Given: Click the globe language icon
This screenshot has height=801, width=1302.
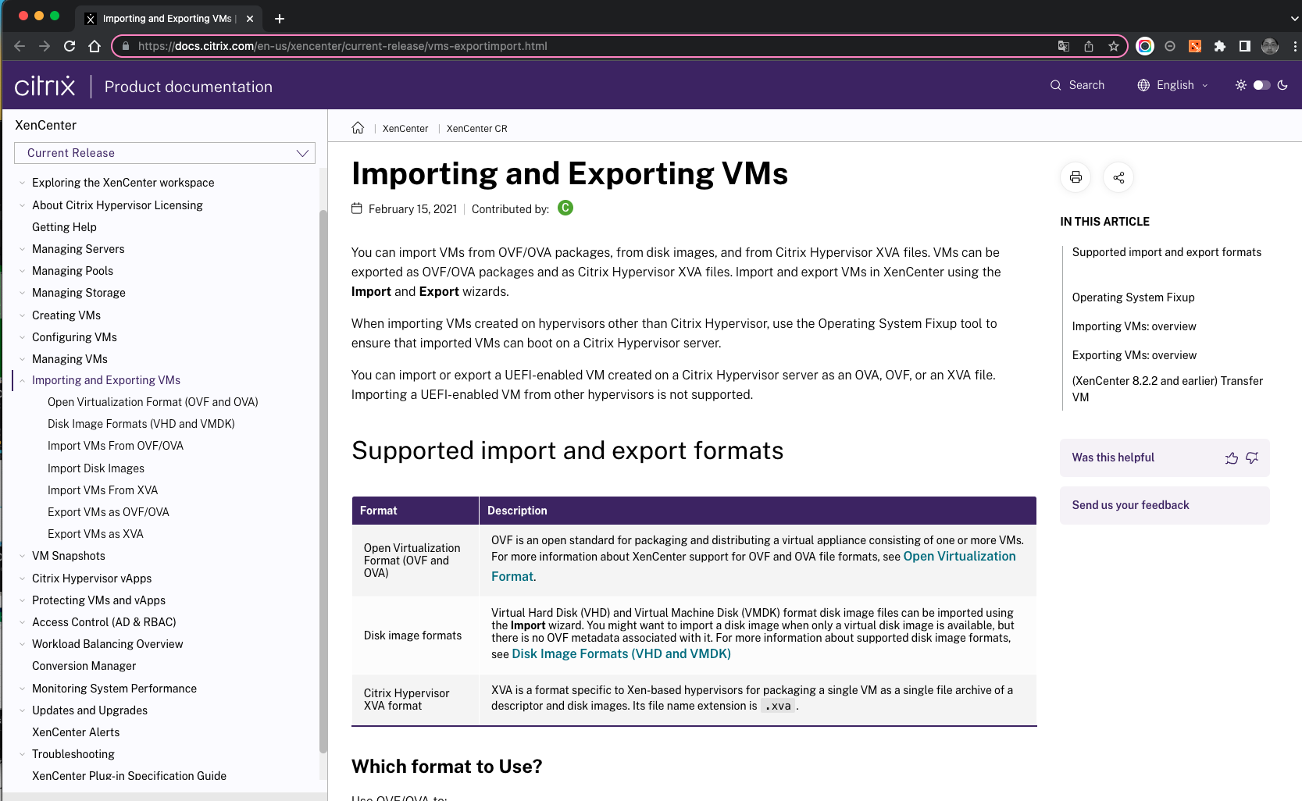Looking at the screenshot, I should [x=1143, y=85].
